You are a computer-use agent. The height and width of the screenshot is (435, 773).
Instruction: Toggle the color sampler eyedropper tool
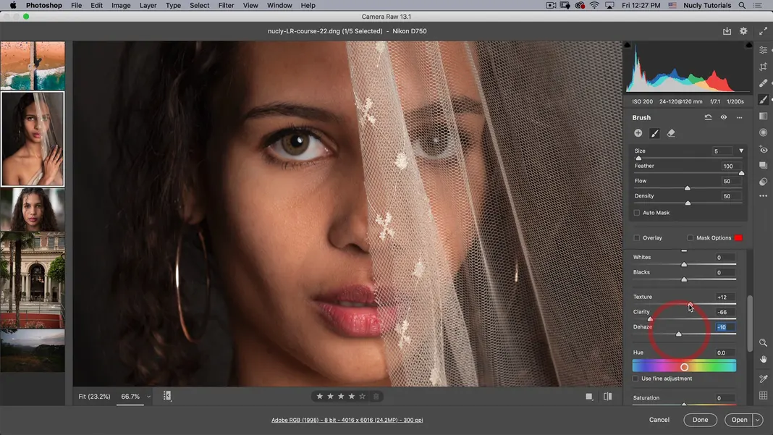pos(763,379)
